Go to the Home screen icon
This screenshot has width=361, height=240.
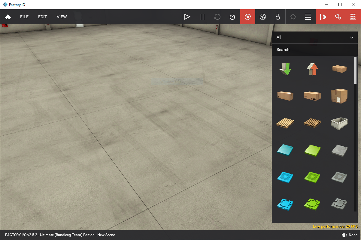[8, 17]
